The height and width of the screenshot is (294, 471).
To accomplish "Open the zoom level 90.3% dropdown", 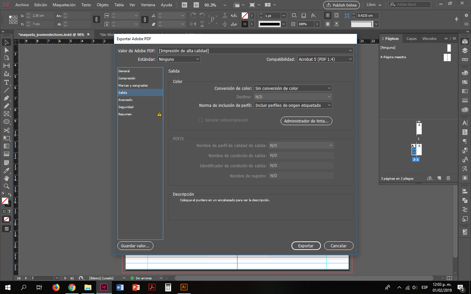I will tap(225, 5).
